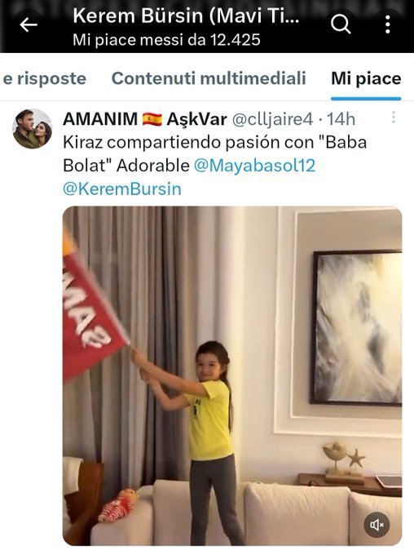Open the @KeremBursin mention link
414x555 pixels.
(122, 189)
